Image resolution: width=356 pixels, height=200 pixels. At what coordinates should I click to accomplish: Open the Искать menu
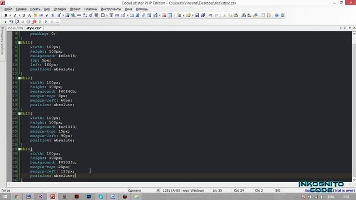pyautogui.click(x=35, y=9)
